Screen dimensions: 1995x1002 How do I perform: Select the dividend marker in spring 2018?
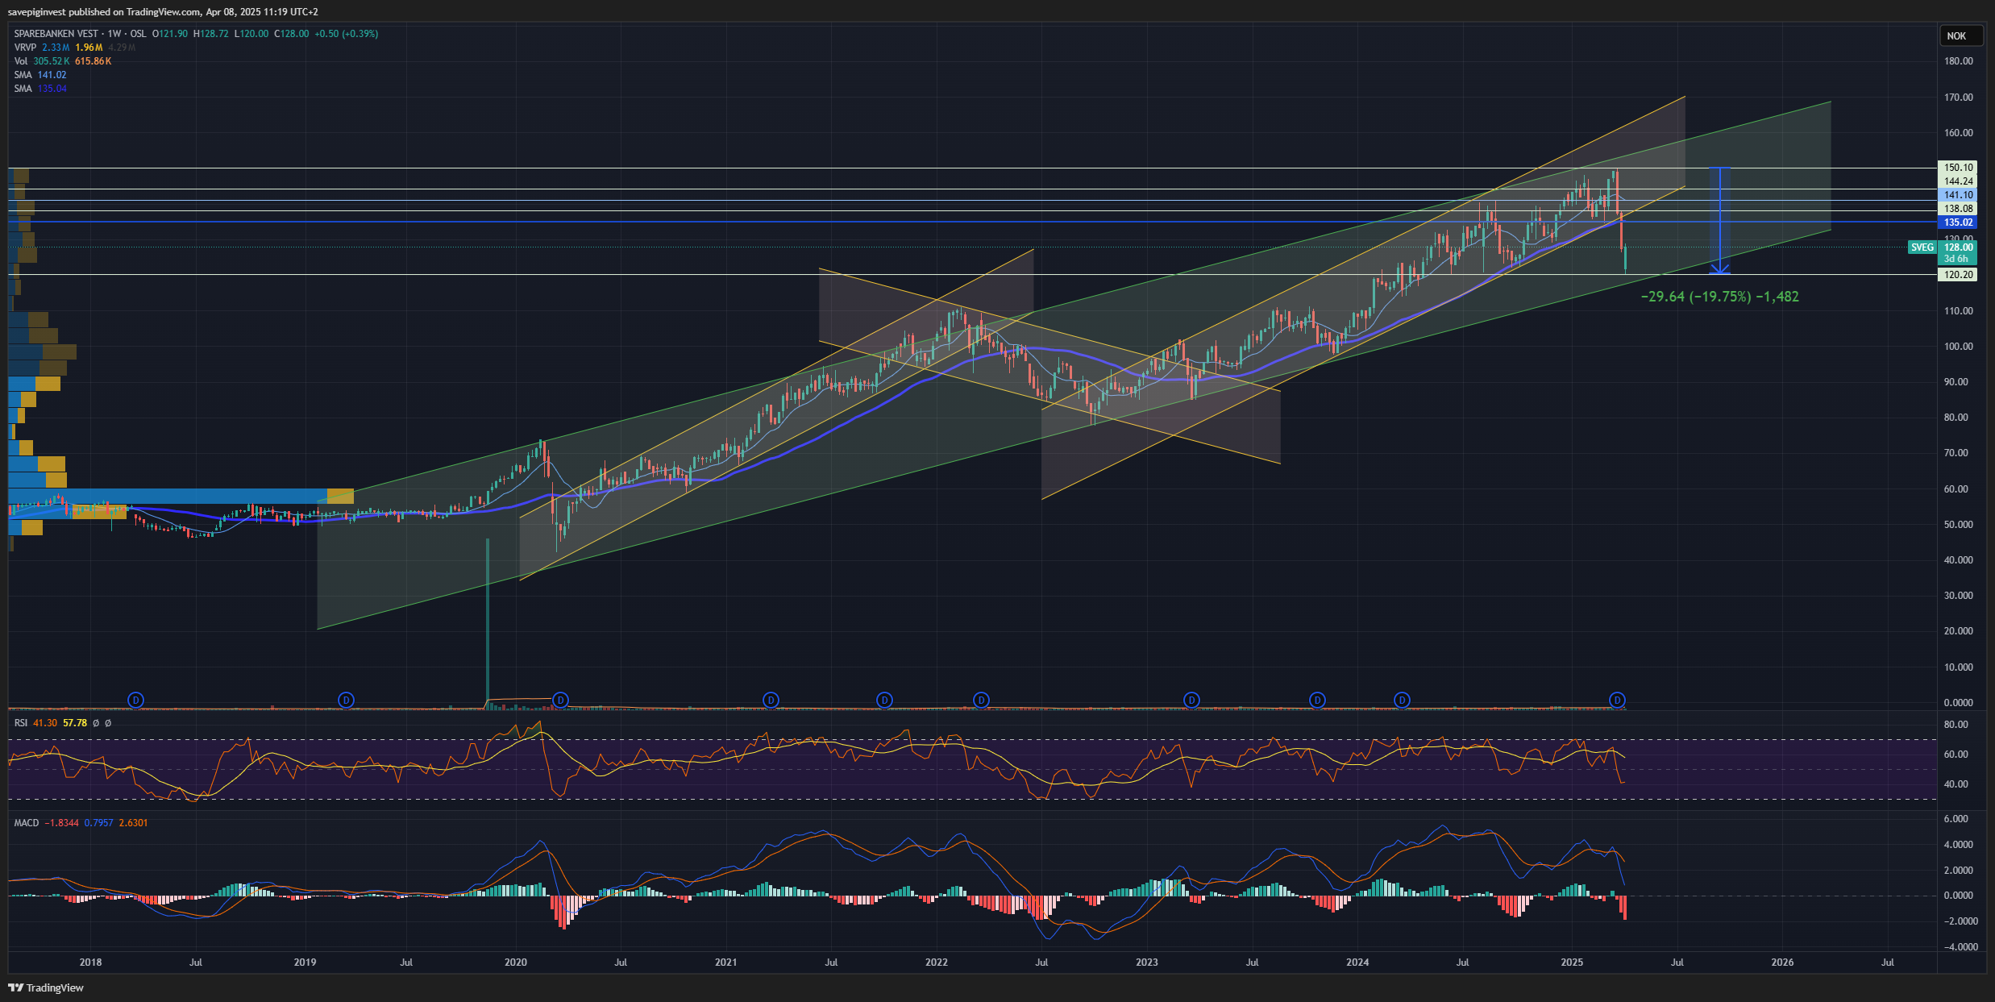pyautogui.click(x=136, y=700)
